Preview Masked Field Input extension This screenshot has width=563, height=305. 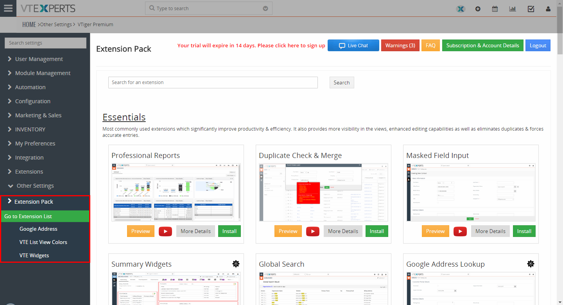(x=436, y=231)
